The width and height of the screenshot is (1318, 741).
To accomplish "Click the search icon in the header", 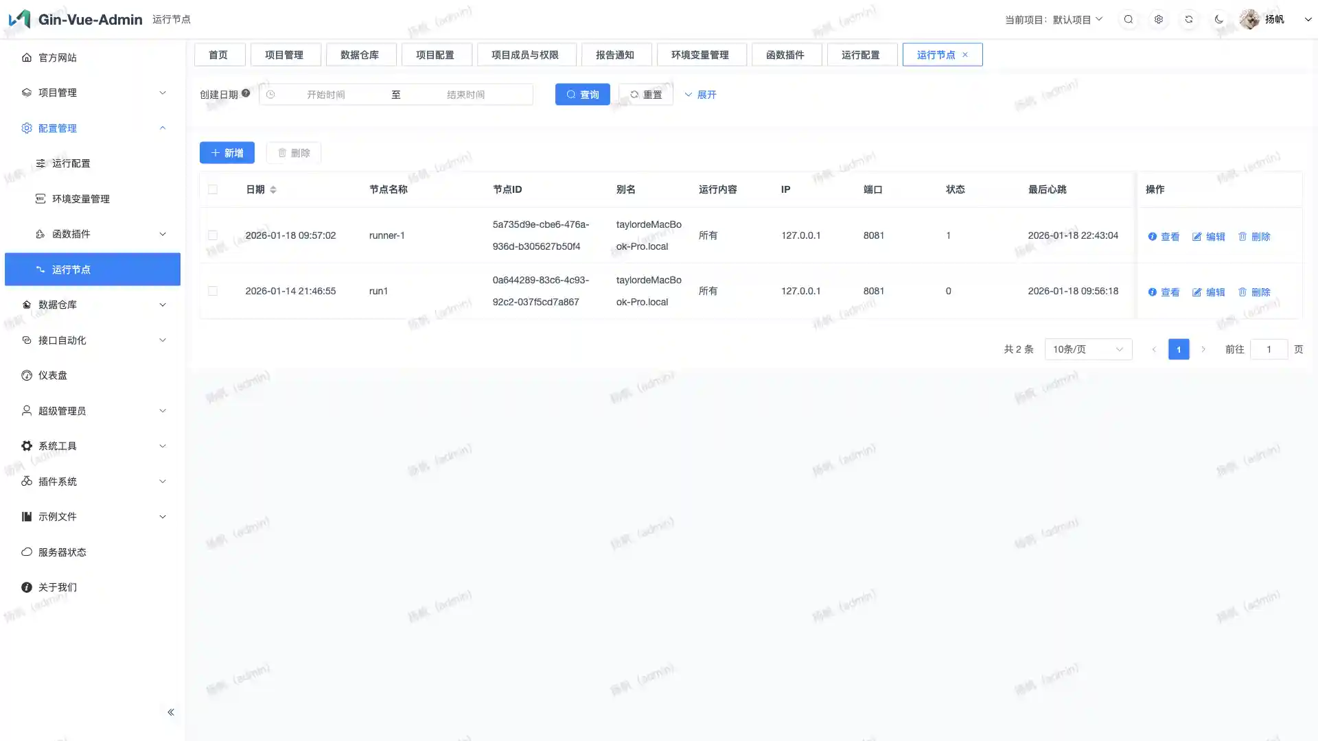I will (x=1129, y=19).
